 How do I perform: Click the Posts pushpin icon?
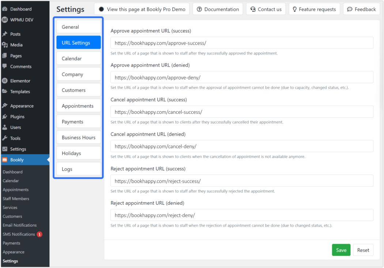coord(5,34)
